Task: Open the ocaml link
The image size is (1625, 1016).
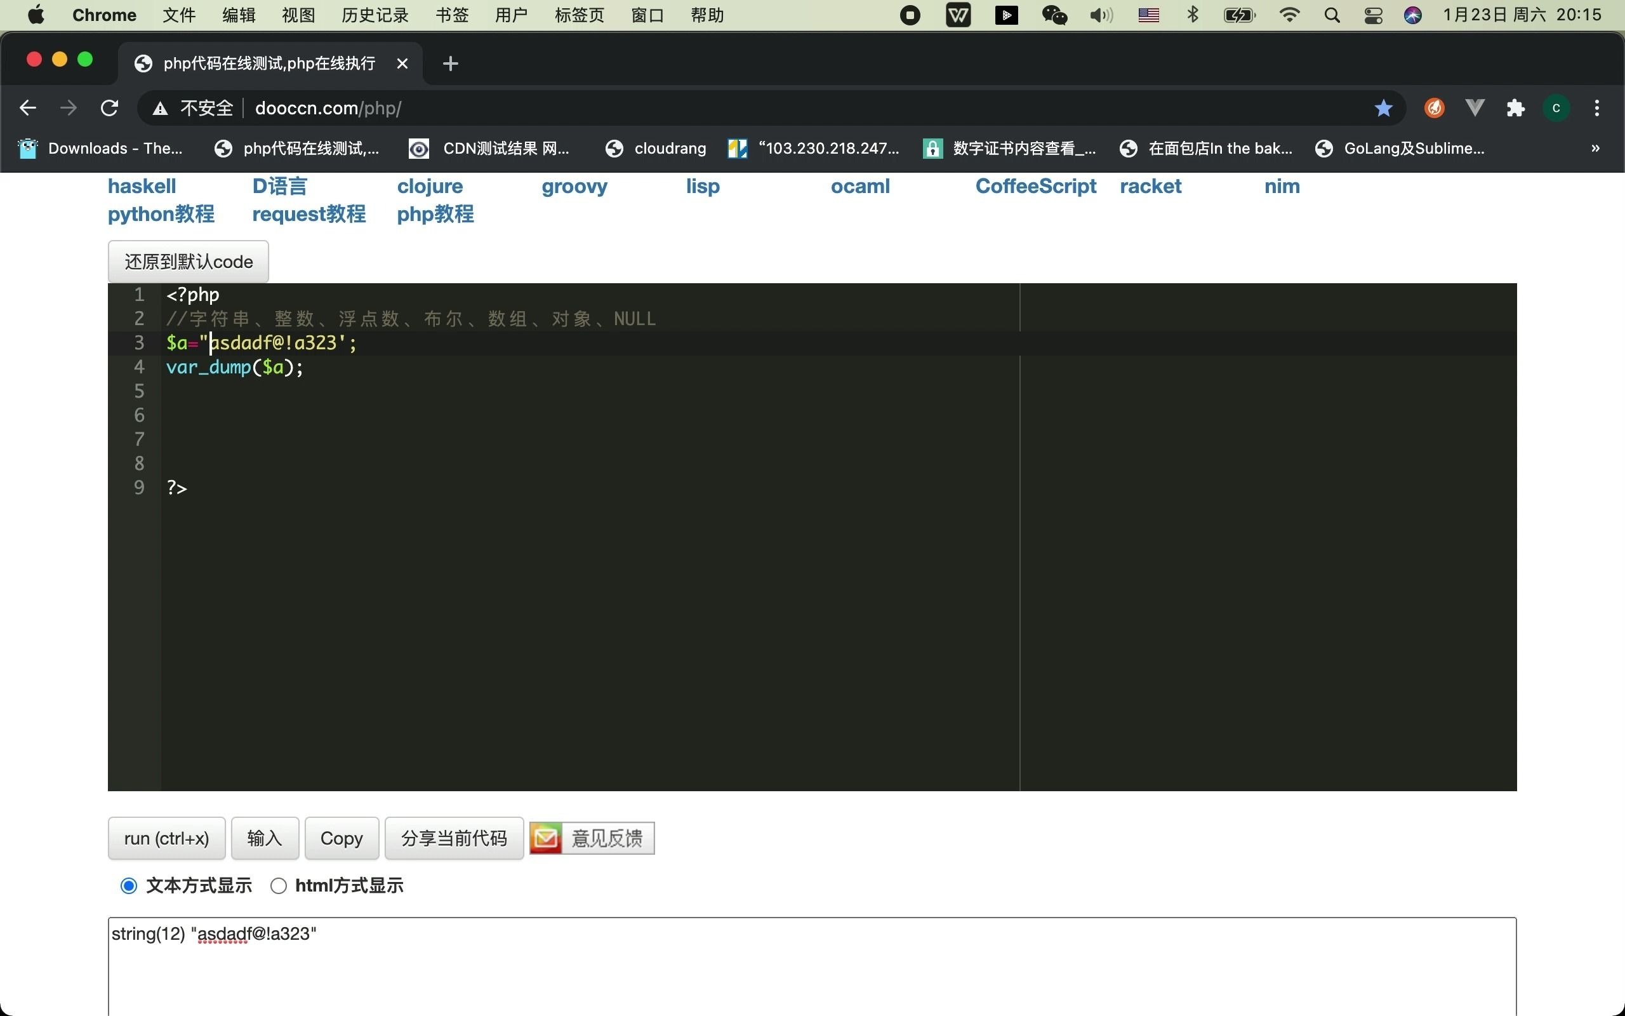Action: (x=860, y=186)
